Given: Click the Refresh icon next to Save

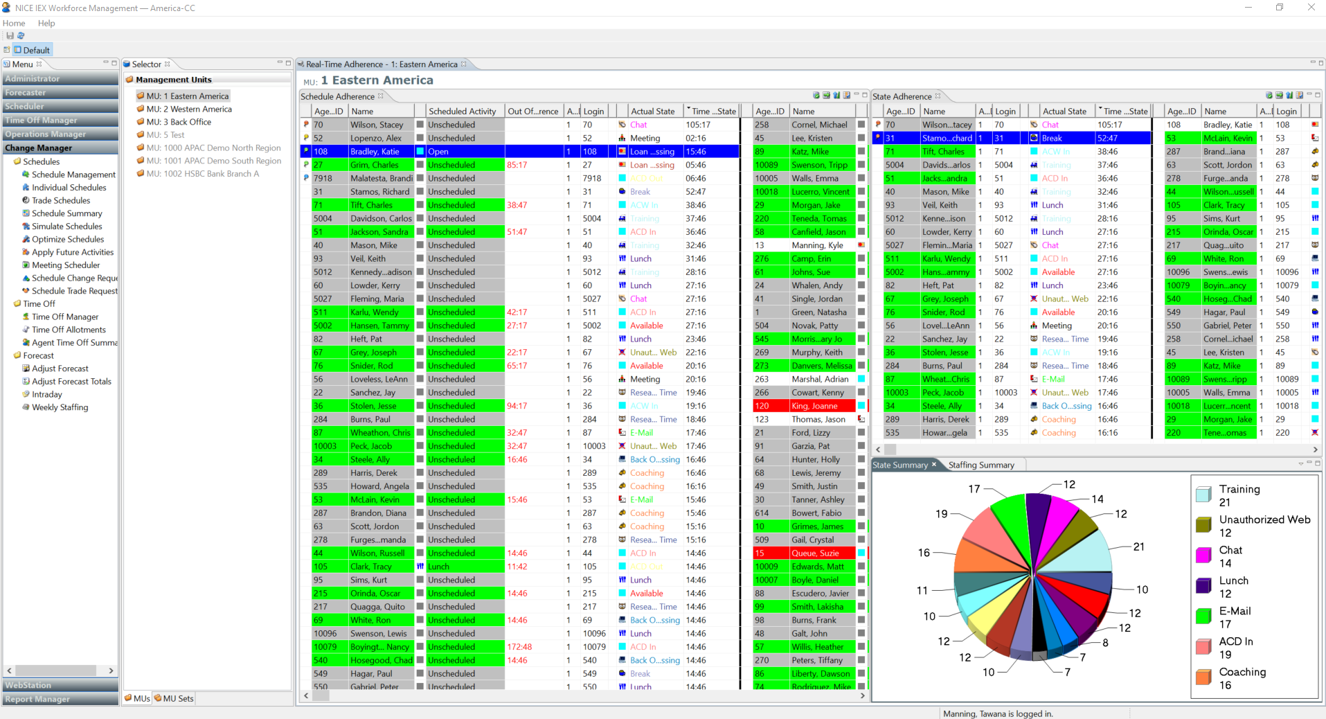Looking at the screenshot, I should (x=20, y=35).
